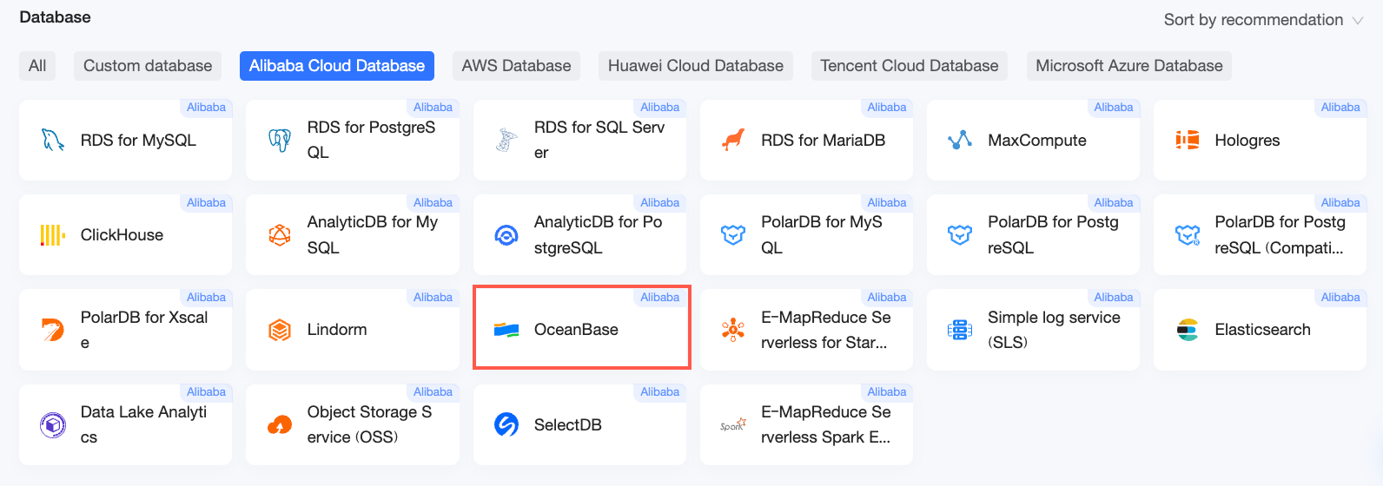
Task: Select the MaxCompute label
Action: click(x=1037, y=140)
